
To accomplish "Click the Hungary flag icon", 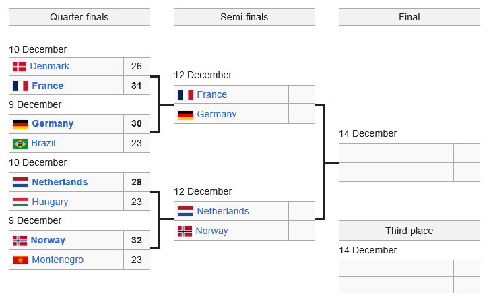I will tap(20, 202).
